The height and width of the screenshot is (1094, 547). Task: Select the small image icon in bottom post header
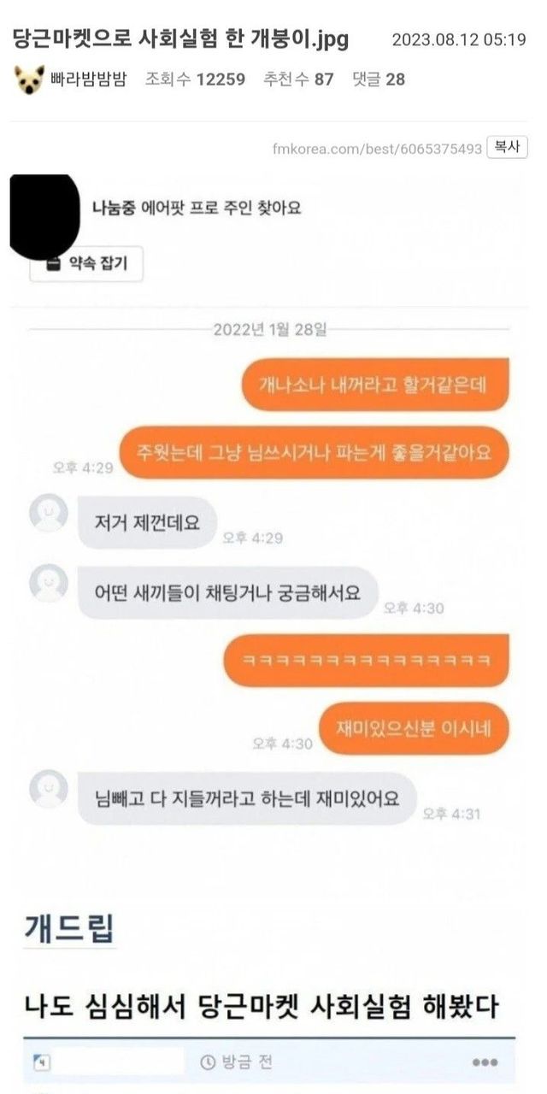[41, 1062]
